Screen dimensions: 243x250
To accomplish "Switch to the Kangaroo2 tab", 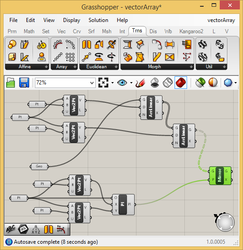I will [x=191, y=31].
